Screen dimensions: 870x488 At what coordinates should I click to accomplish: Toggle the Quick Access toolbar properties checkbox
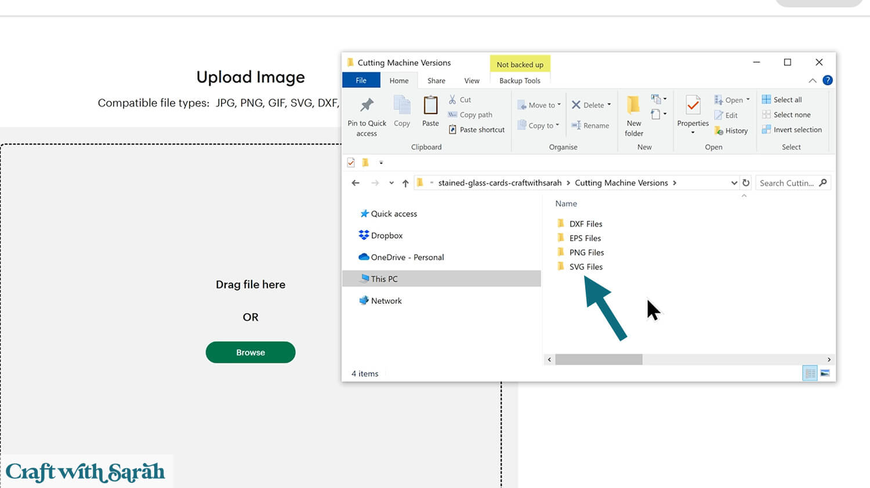point(351,163)
